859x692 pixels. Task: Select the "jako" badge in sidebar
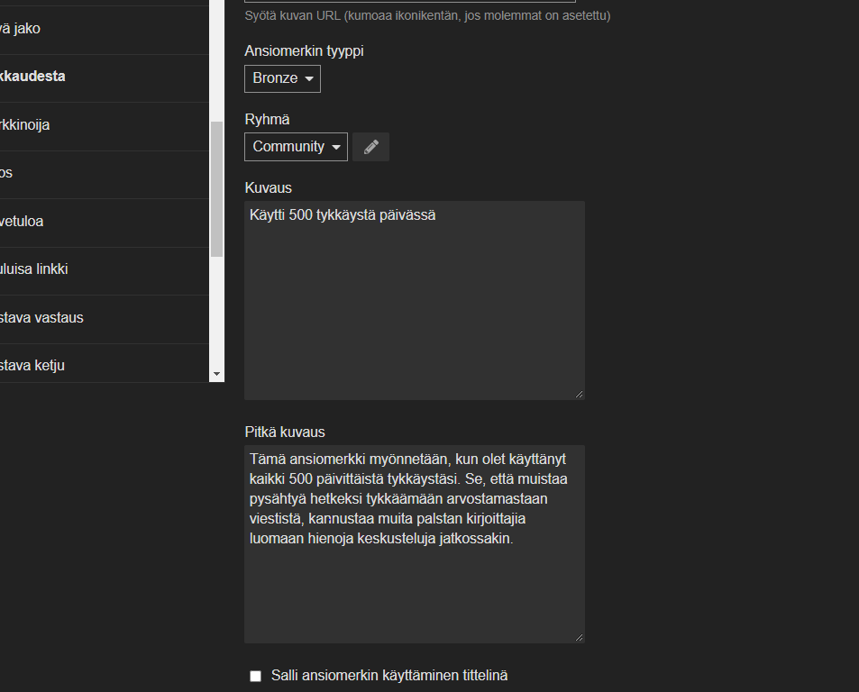[104, 30]
